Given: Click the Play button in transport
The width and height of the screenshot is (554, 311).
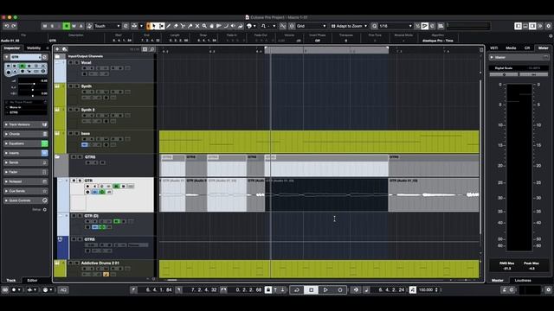Looking at the screenshot, I should coord(325,290).
